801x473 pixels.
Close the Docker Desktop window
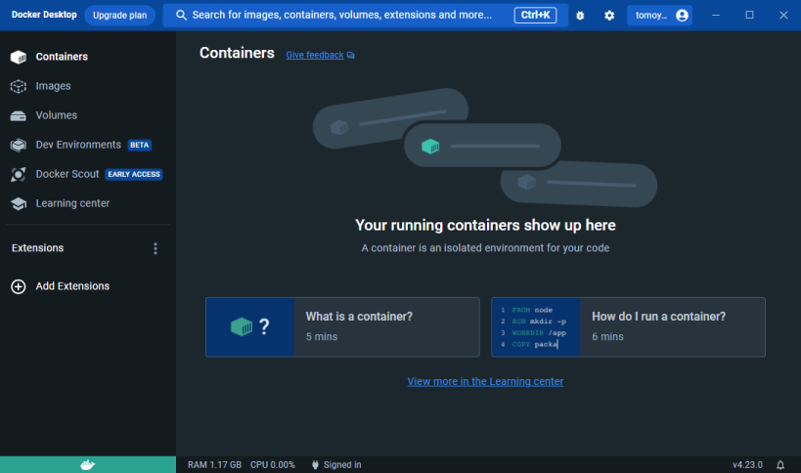(783, 16)
